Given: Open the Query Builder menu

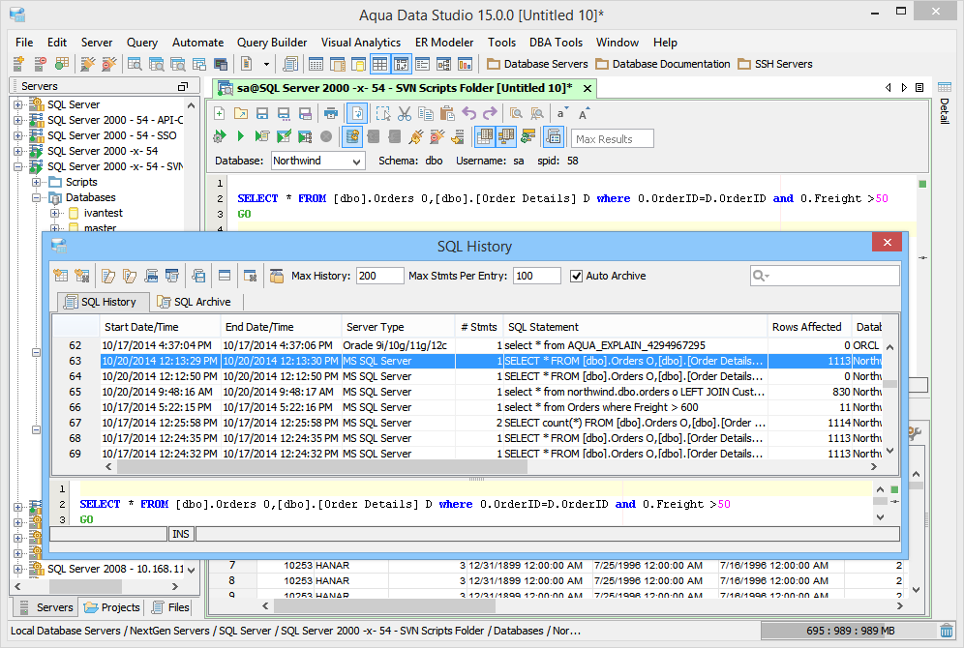Looking at the screenshot, I should click(272, 43).
